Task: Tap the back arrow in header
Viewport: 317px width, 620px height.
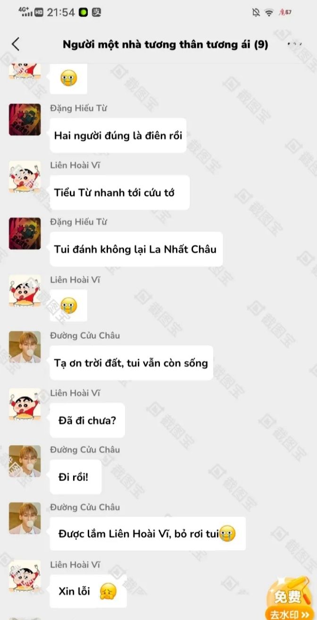Action: pos(16,44)
